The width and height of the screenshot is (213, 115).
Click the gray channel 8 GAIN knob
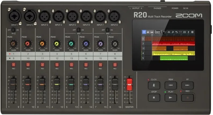[115, 44]
